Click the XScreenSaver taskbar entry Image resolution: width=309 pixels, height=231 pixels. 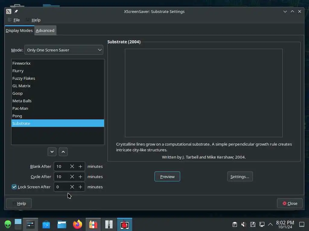pyautogui.click(x=125, y=224)
